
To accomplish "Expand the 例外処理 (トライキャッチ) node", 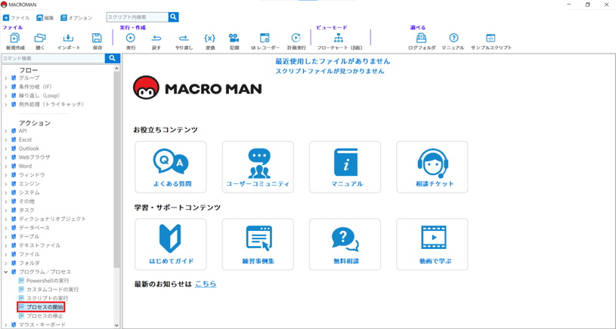I will pyautogui.click(x=6, y=104).
